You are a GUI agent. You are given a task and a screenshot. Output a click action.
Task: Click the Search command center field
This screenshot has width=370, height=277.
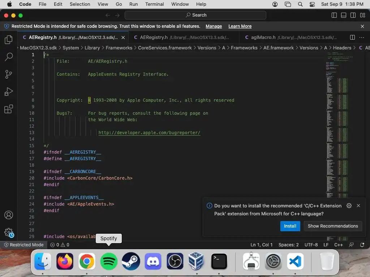coord(195,15)
